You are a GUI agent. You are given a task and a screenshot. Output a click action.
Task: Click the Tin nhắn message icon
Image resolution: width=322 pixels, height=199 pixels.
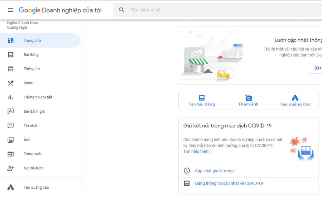point(10,126)
